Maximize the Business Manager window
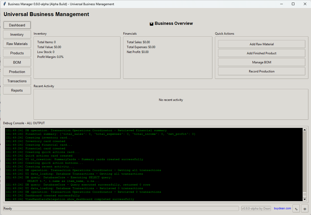 (293, 4)
